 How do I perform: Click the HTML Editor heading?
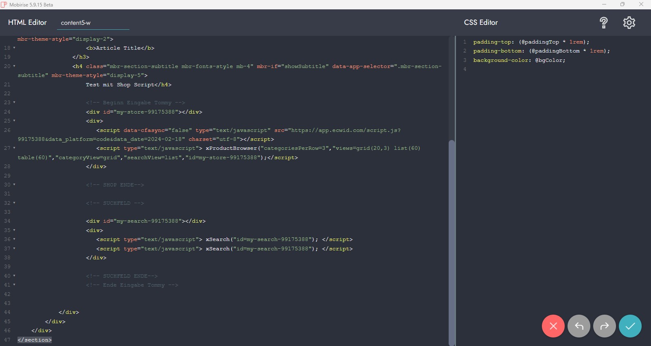coord(27,22)
